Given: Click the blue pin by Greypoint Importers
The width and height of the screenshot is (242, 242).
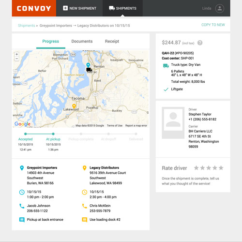Looking at the screenshot, I should (x=22, y=168).
